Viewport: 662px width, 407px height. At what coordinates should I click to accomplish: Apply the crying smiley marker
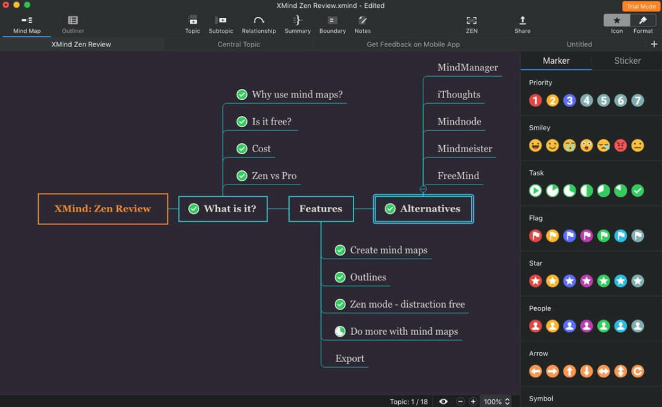[569, 145]
